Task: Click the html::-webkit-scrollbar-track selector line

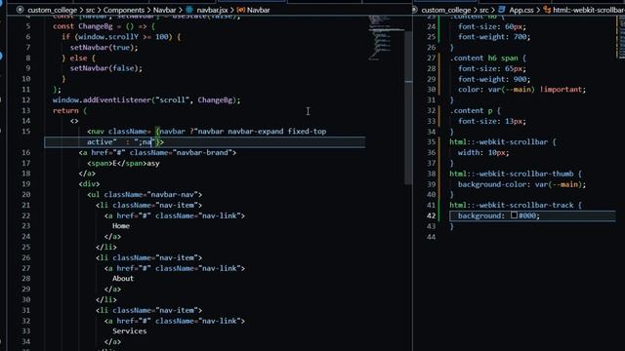Action: (x=516, y=205)
